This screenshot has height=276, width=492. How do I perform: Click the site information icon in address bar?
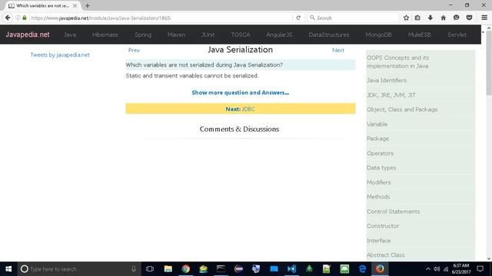coord(18,18)
